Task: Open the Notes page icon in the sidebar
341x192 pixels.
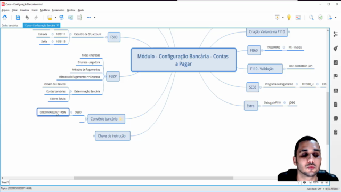Action: point(336,105)
